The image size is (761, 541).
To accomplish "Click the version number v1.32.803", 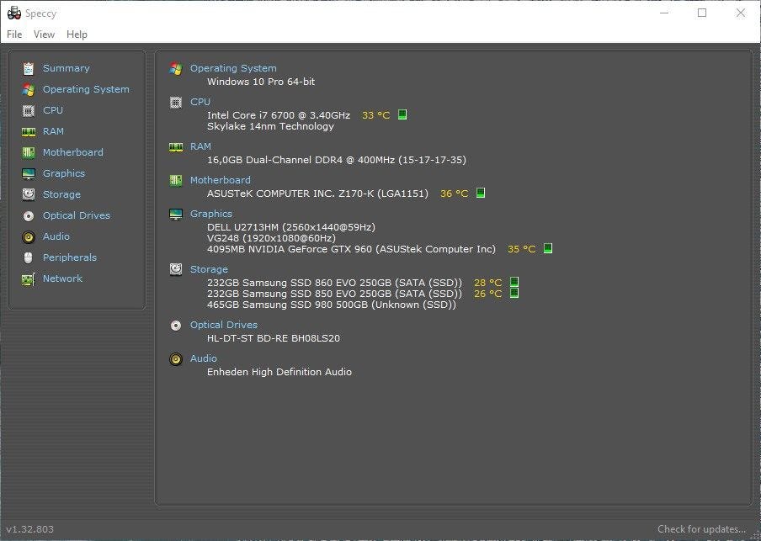I will pos(30,529).
